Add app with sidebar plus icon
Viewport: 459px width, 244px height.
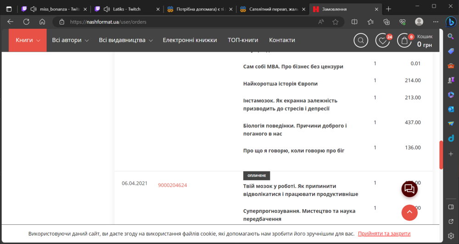451,154
